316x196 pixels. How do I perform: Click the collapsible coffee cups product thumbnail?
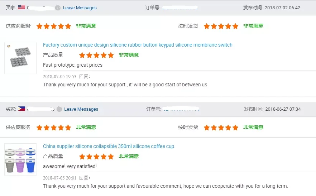click(20, 159)
